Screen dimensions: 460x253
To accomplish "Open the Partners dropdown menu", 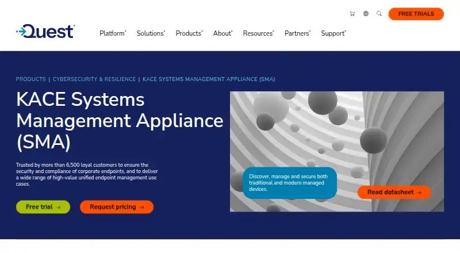I will [297, 33].
